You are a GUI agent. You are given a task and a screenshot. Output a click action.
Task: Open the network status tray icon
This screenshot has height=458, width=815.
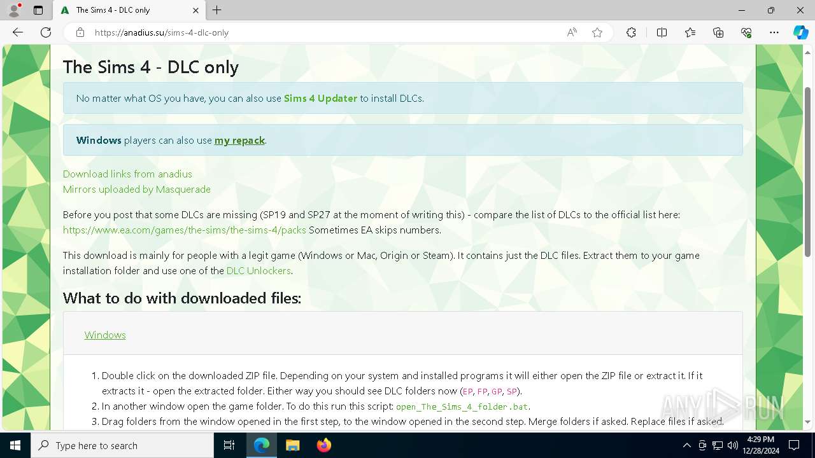click(718, 445)
